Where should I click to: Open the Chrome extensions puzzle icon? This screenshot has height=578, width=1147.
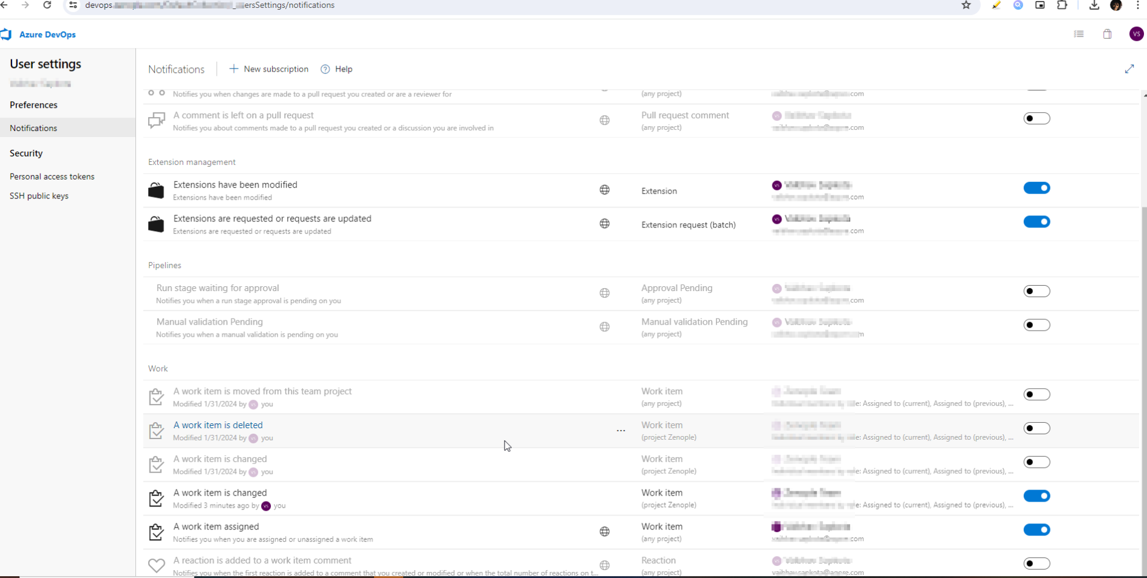coord(1063,5)
